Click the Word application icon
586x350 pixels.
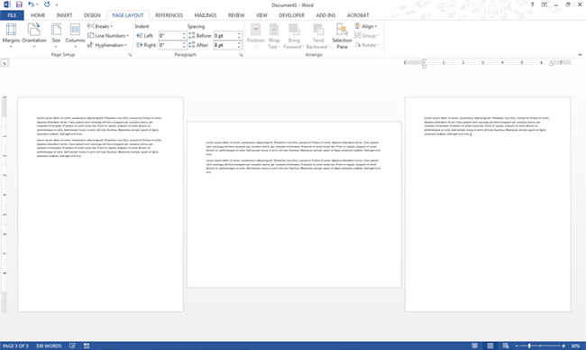[6, 5]
